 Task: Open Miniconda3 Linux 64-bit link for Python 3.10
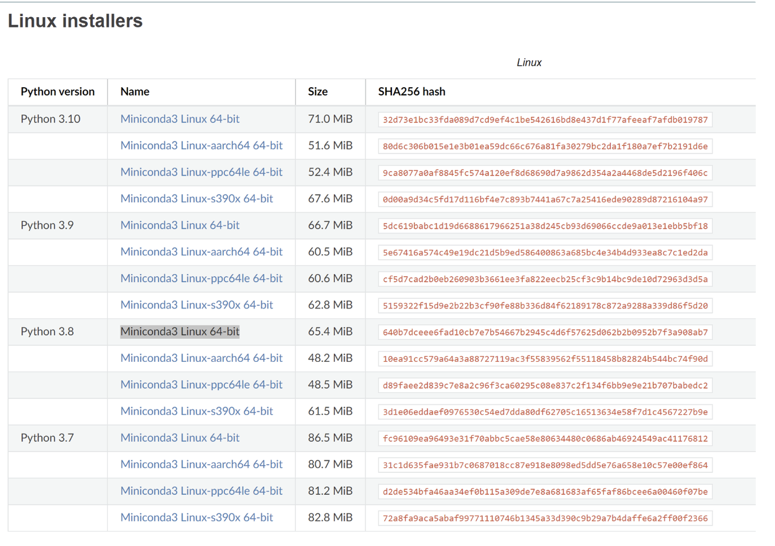point(180,119)
